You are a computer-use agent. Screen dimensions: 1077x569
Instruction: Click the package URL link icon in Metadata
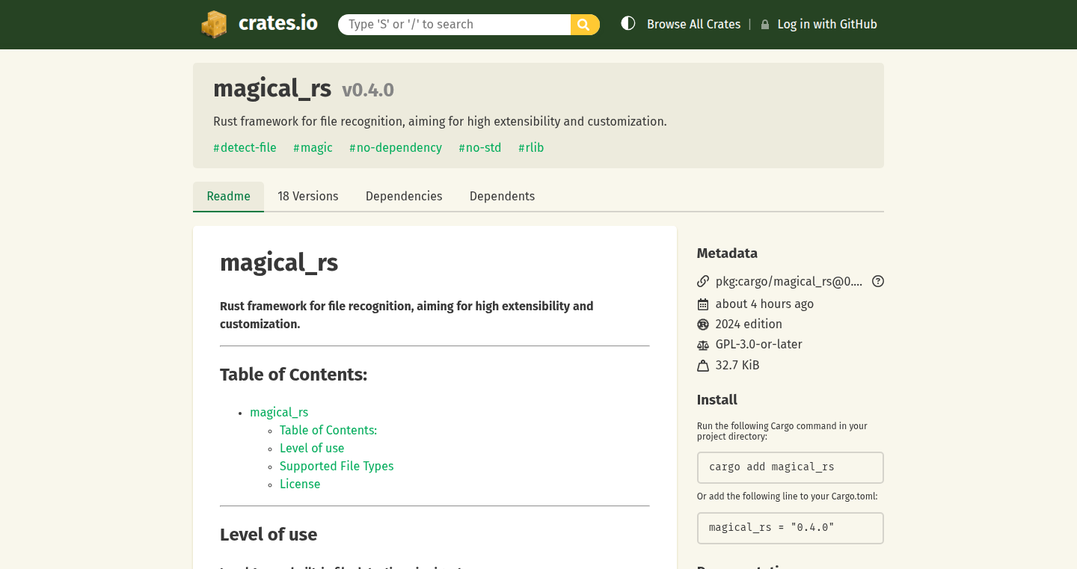pyautogui.click(x=703, y=282)
